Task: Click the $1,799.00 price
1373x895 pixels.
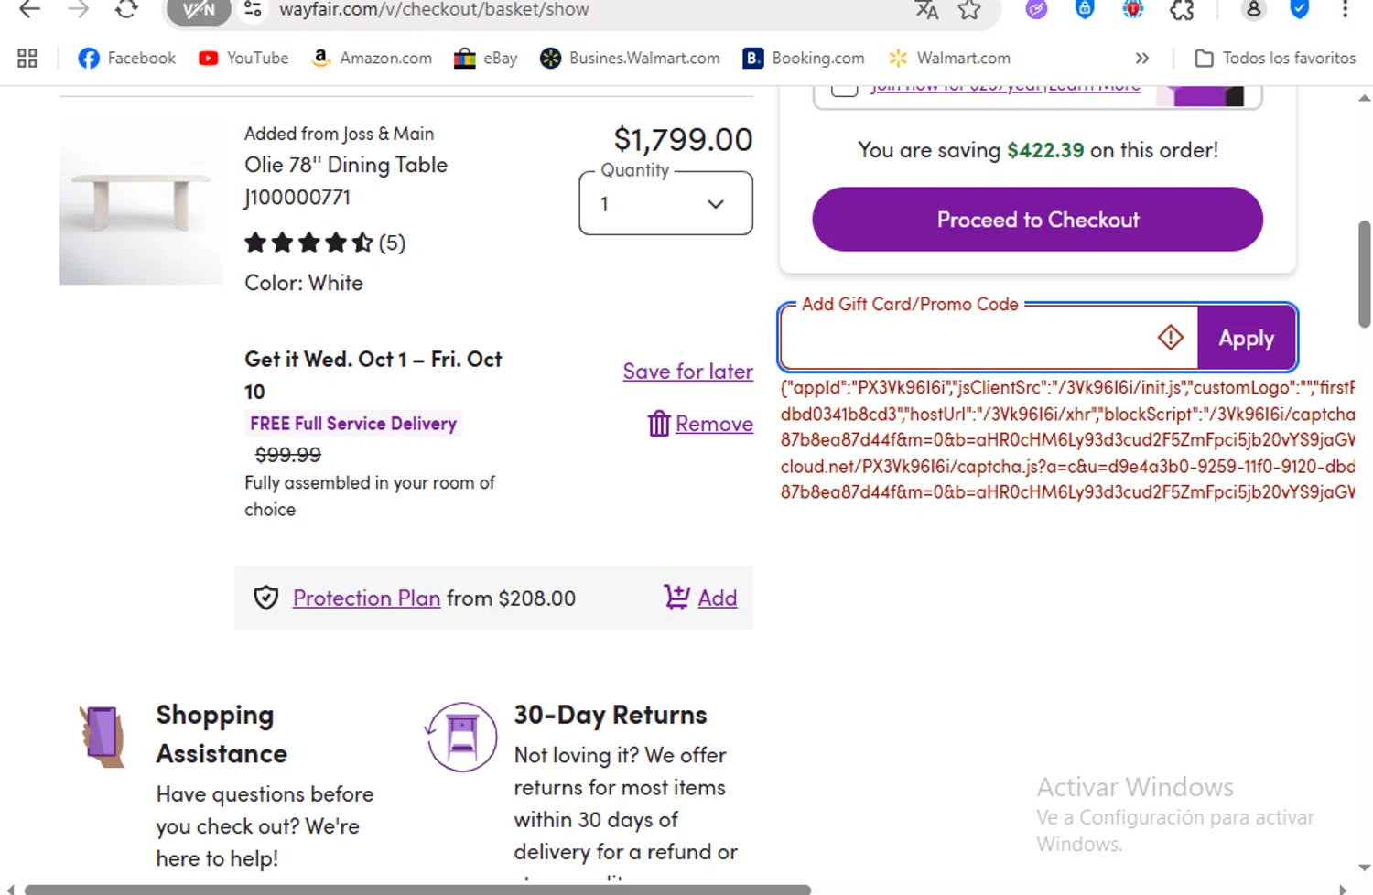Action: [683, 139]
